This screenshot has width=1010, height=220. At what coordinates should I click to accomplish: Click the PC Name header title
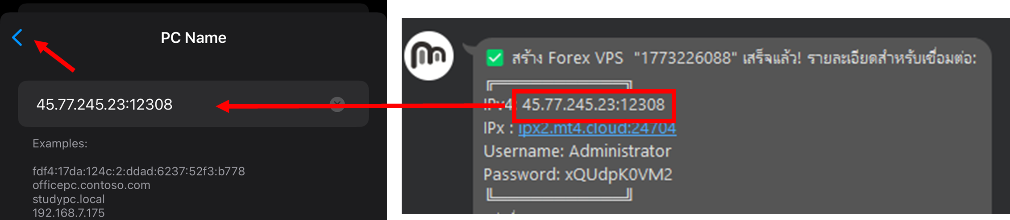(x=193, y=38)
